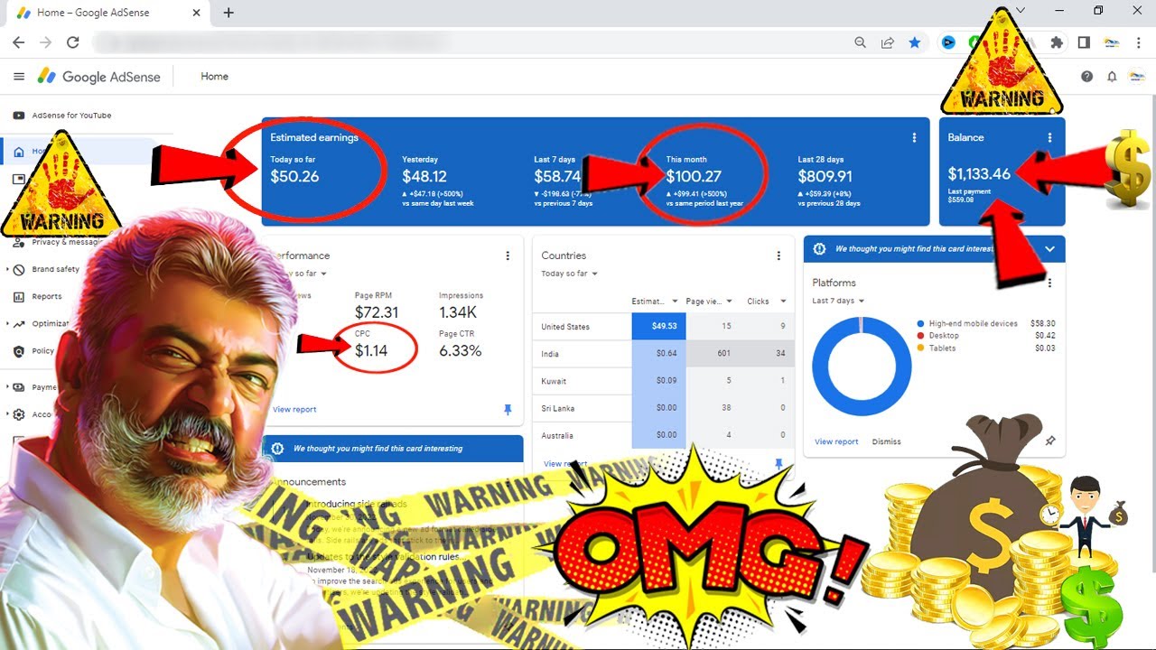The height and width of the screenshot is (650, 1156).
Task: Click the share page icon in the address bar
Action: tap(888, 42)
